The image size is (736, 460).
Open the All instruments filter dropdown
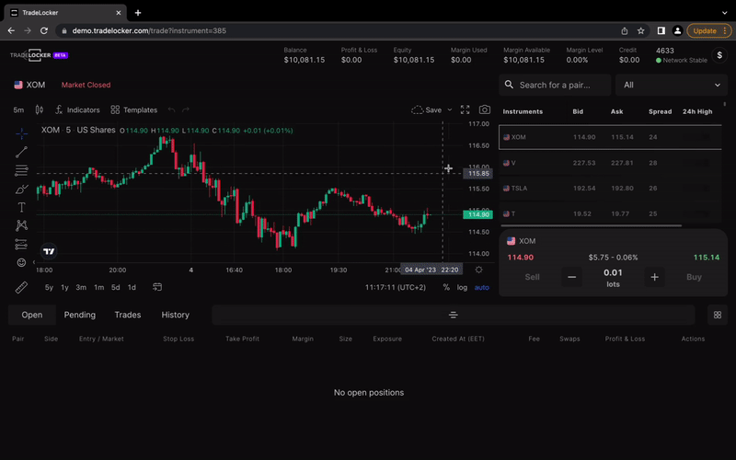pyautogui.click(x=672, y=85)
